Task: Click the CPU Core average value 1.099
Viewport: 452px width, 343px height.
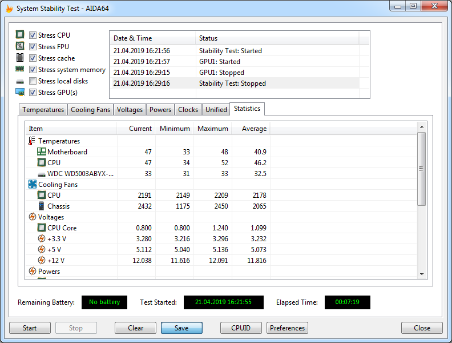Action: click(x=259, y=228)
